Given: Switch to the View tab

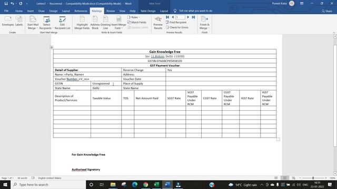Looking at the screenshot, I should 122,10.
